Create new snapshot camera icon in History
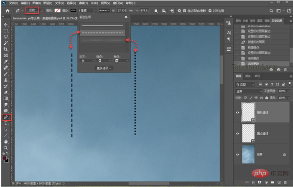Viewport: 293px width, 187px height. (279, 69)
